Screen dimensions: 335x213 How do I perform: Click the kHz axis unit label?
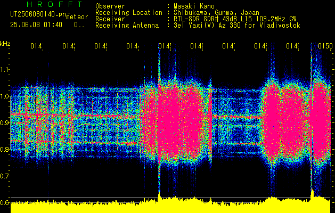tap(5, 44)
